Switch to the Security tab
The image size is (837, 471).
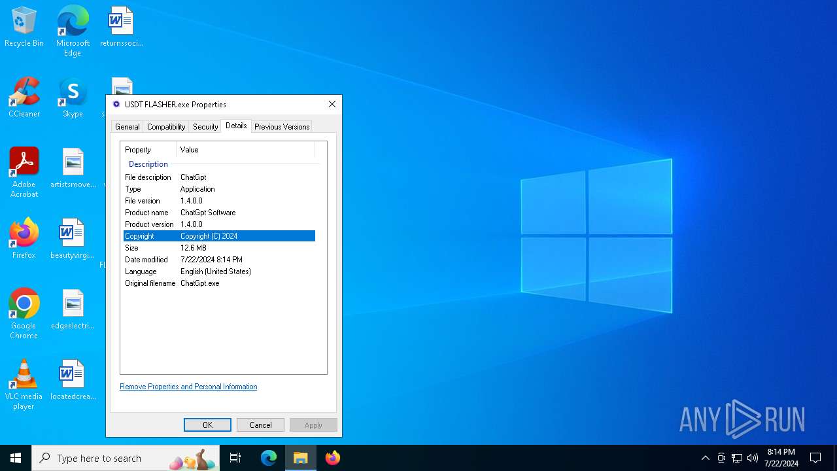205,127
